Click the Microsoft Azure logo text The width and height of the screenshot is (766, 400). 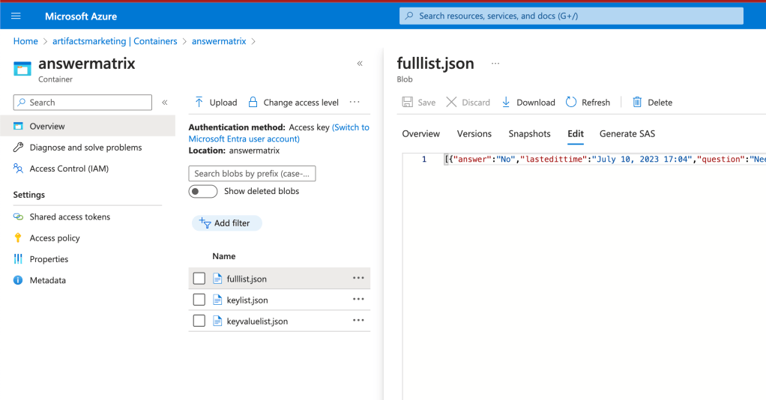pyautogui.click(x=81, y=16)
